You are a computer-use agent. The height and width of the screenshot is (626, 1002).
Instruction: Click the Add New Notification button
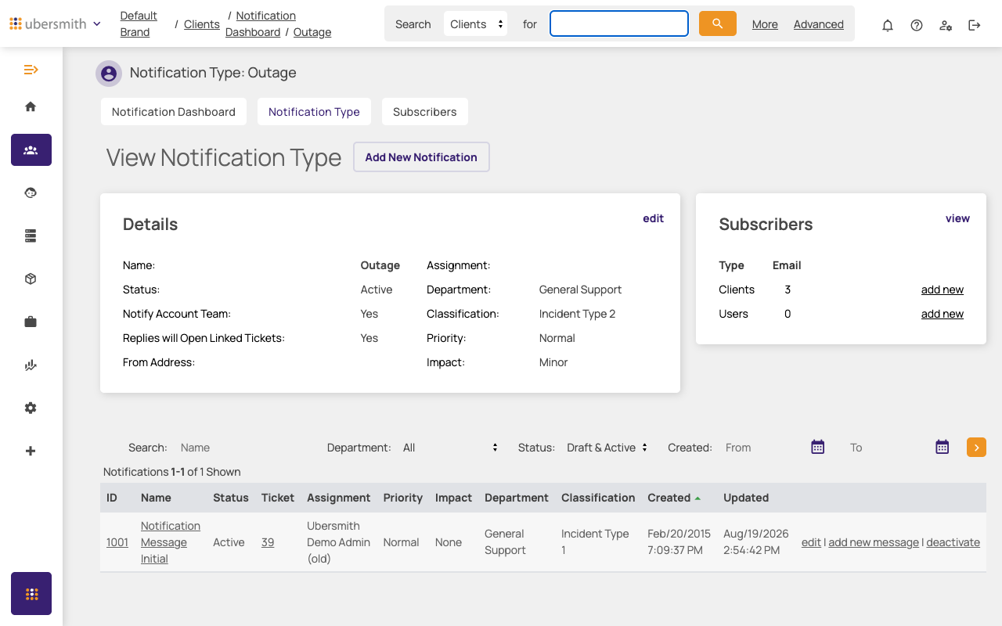coord(421,157)
